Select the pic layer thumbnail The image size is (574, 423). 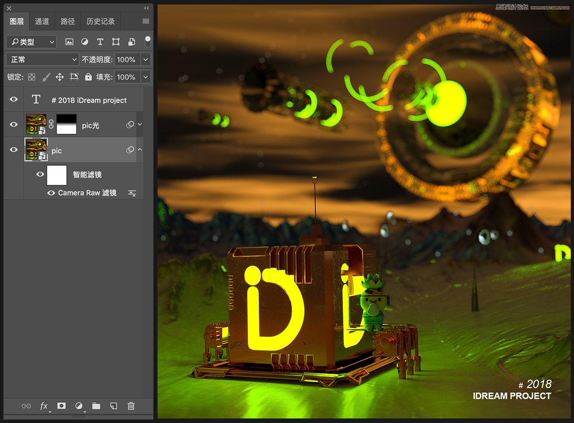35,150
